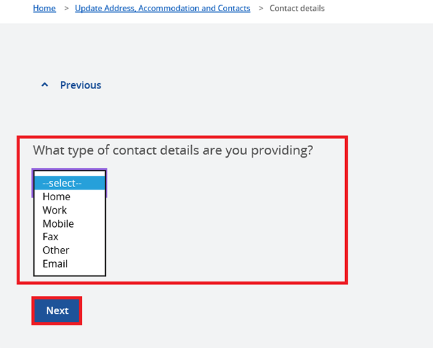Go to Update Address, Accommodation and Contacts
This screenshot has width=433, height=348.
tap(163, 8)
